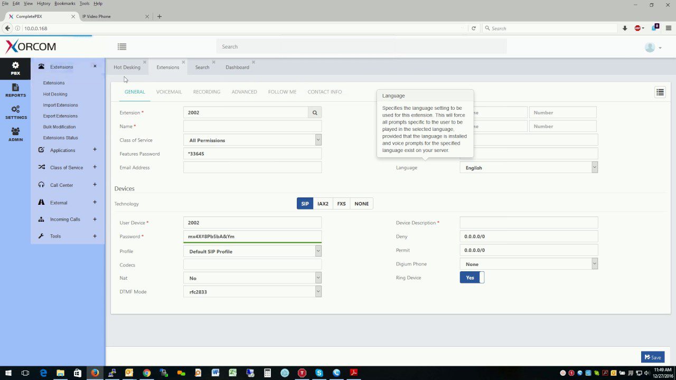Screen dimensions: 676x380
Task: Select IAX2 technology
Action: (323, 204)
